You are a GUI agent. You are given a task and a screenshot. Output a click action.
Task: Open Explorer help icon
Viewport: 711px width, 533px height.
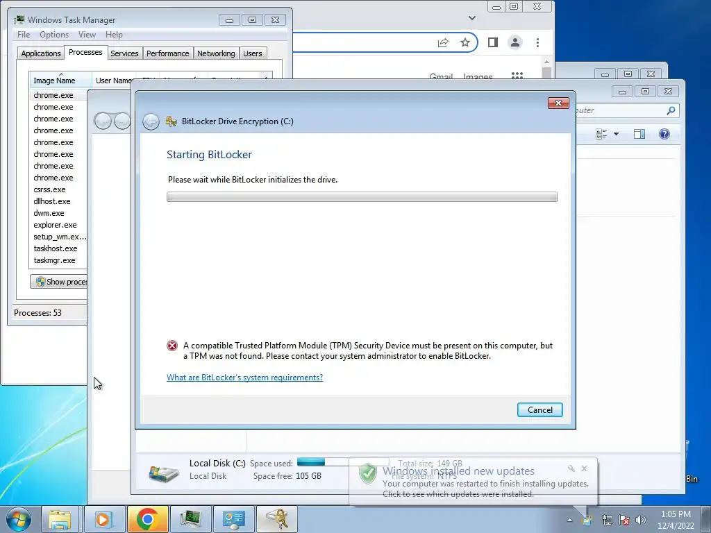coord(664,134)
